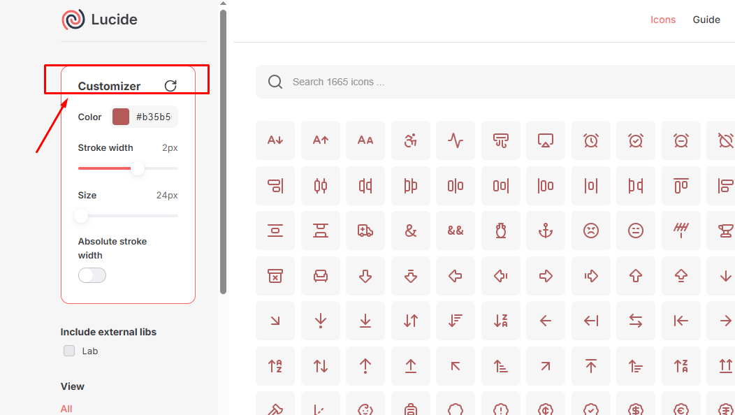Select the Accessibility icon
This screenshot has width=735, height=415.
(x=411, y=140)
